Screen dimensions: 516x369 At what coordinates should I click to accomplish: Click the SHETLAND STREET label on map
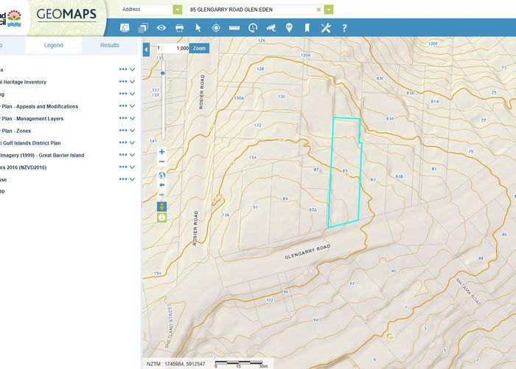click(169, 326)
